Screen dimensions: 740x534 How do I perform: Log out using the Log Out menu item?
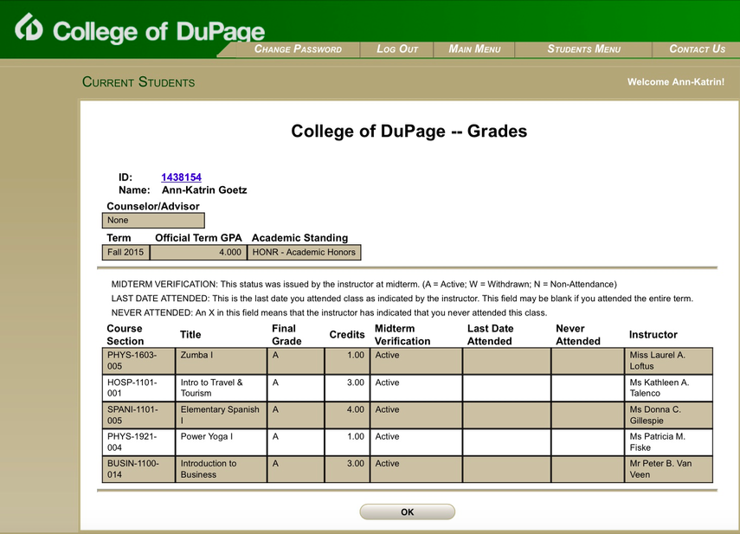[397, 49]
